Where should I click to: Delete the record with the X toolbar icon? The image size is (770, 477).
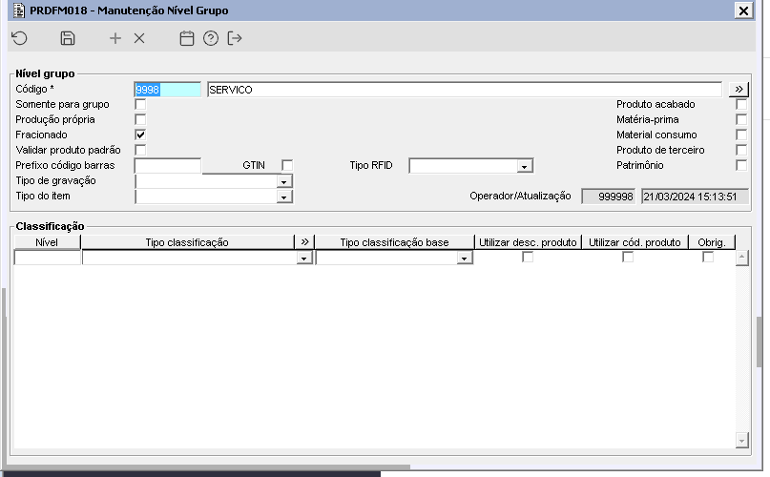[139, 38]
